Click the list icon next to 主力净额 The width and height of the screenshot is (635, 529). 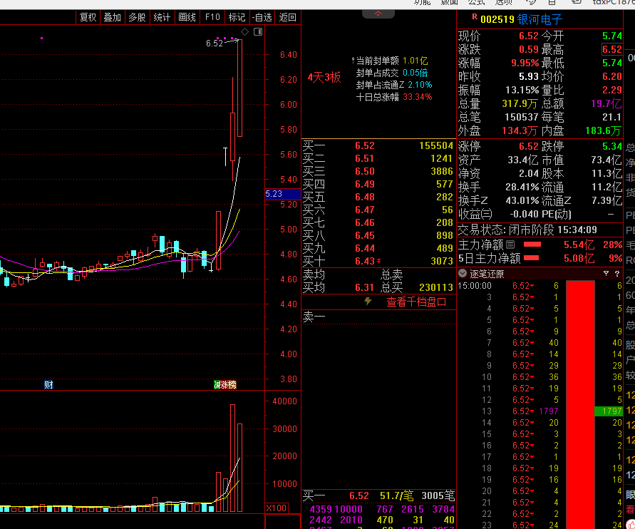(510, 245)
